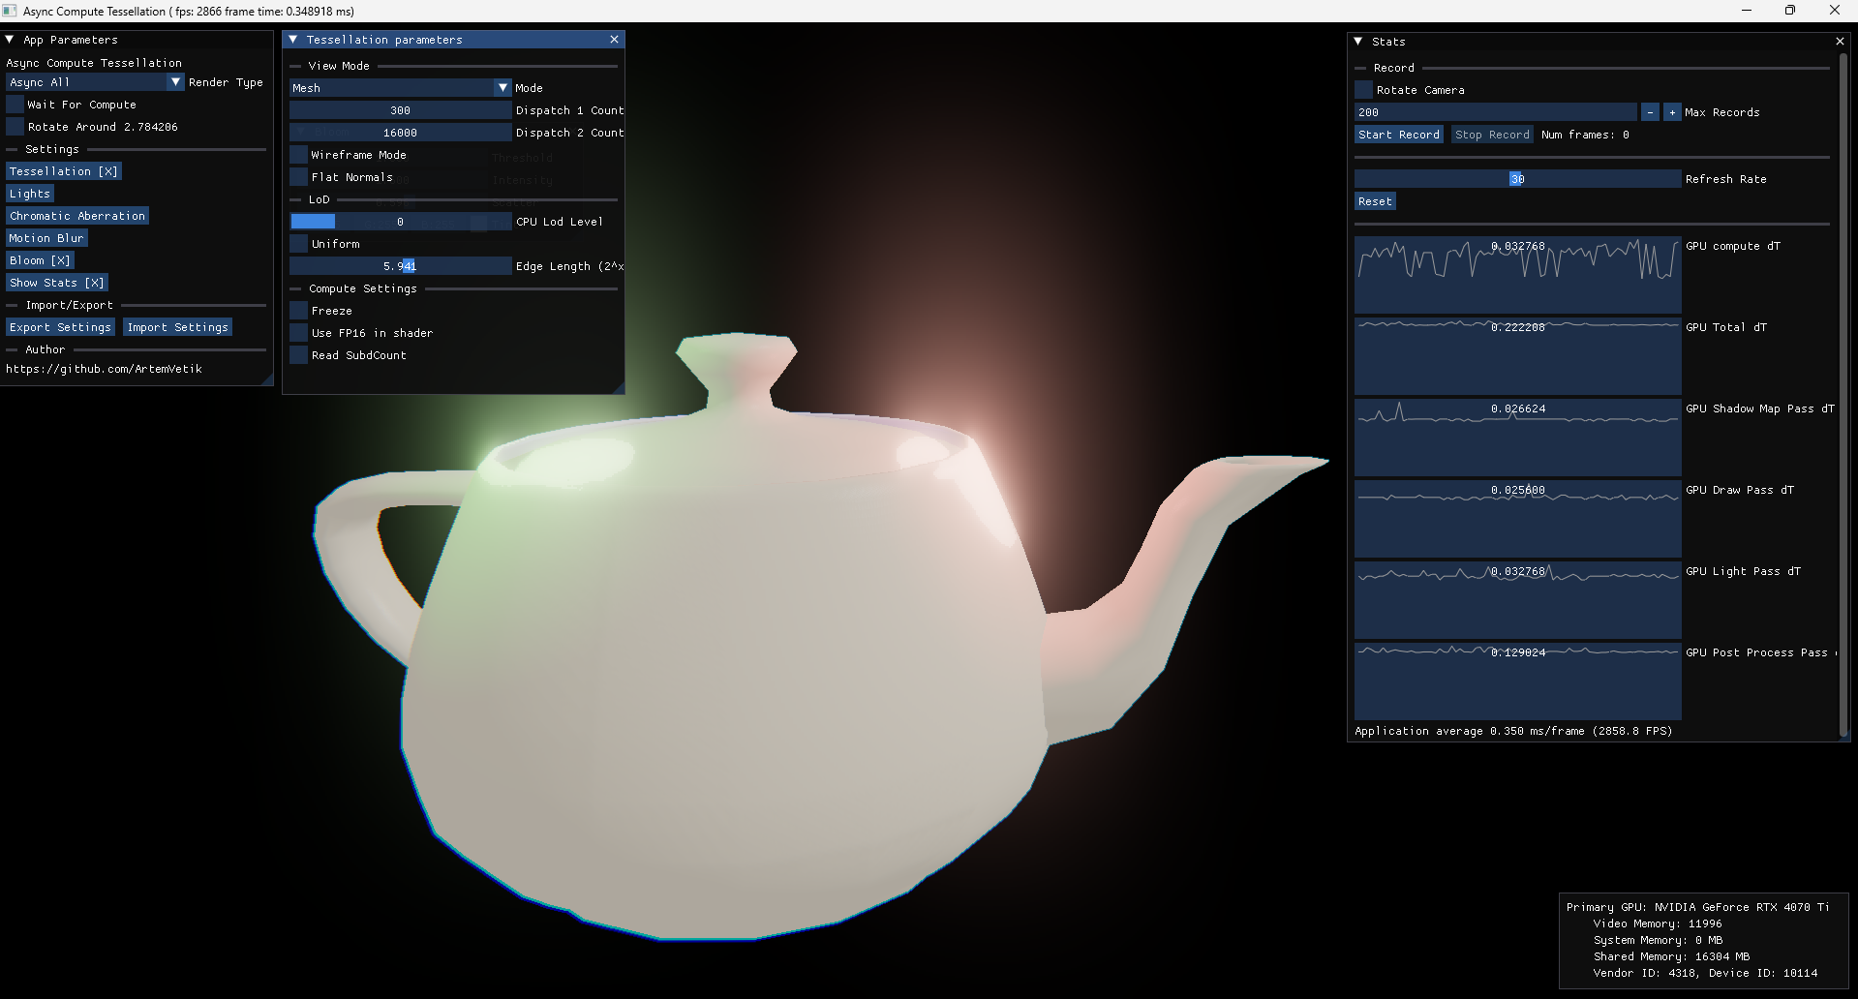Click the Tessellation parameters resize grip corner
Screen dimensions: 1858x999
[618, 387]
